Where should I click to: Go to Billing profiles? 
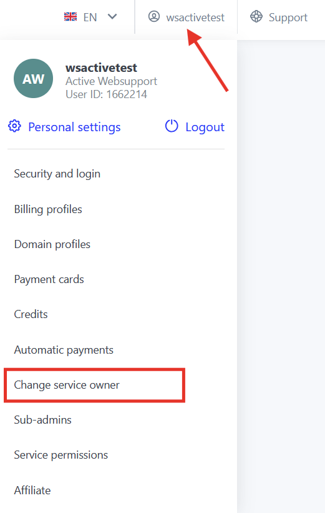(48, 209)
